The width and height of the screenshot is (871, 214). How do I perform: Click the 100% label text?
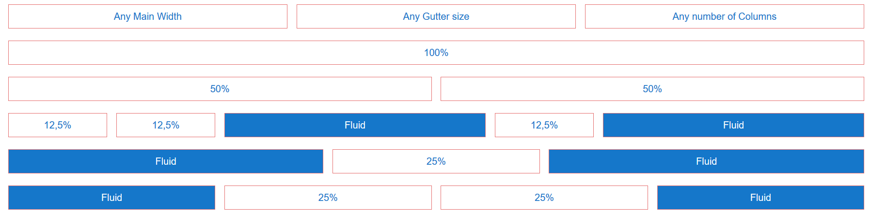pyautogui.click(x=436, y=53)
